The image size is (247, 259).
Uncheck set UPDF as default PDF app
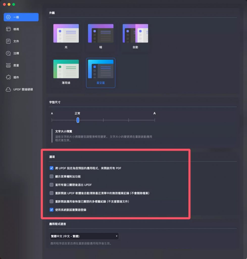pos(52,168)
